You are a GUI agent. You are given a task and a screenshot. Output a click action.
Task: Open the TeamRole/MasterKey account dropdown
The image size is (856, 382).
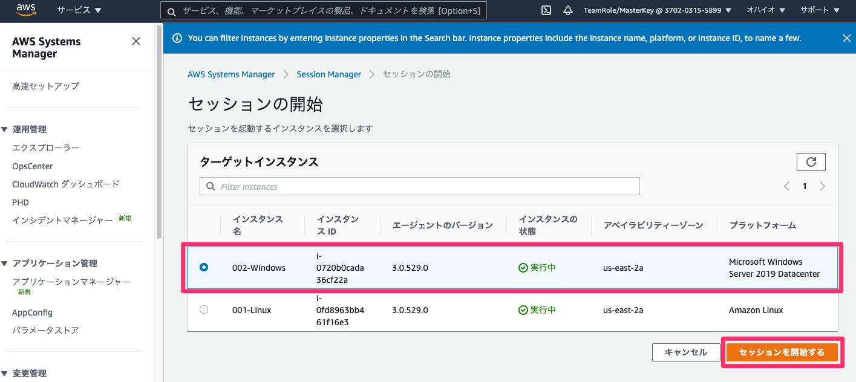click(x=657, y=10)
